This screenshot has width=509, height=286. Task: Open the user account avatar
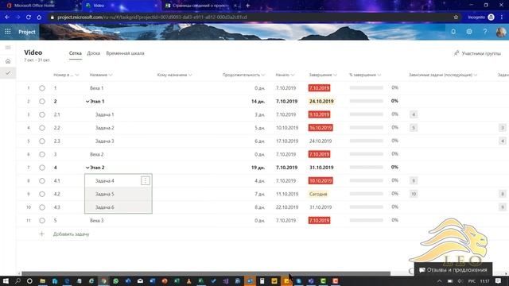click(501, 32)
